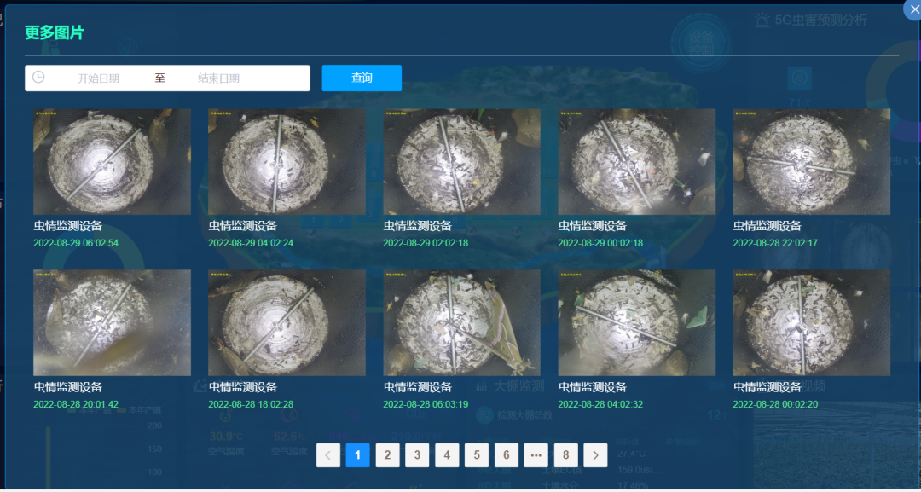921x492 pixels.
Task: Open image captured 2022-08-29 06:02:54
Action: (113, 161)
